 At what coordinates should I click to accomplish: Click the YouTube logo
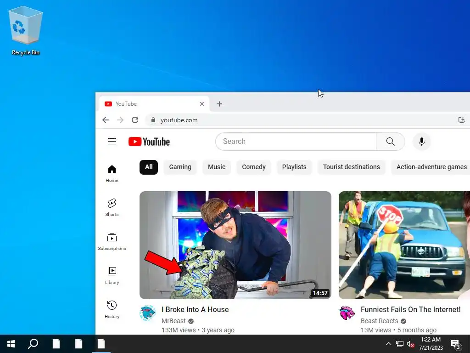pos(149,142)
